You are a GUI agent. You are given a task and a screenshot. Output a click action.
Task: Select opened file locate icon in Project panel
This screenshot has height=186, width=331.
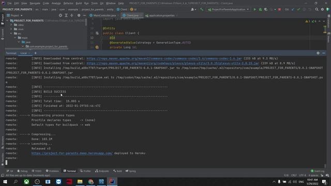coord(61,16)
